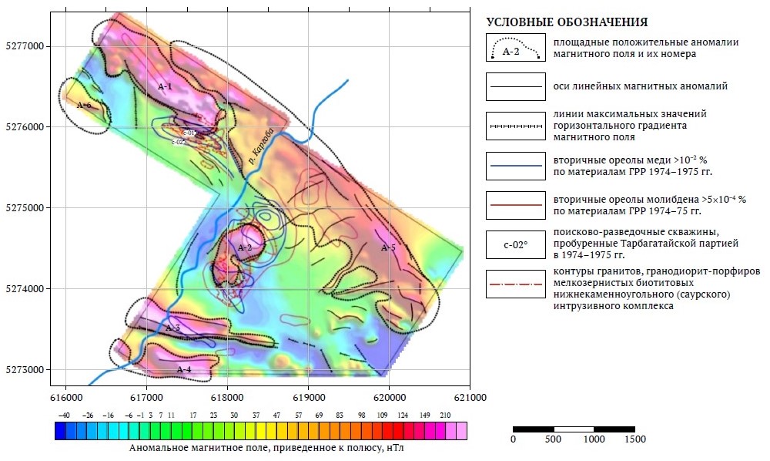Viewport: 770px width, 461px height.
Task: Click the linear magnetic anomaly axis legend box
Action: (x=516, y=86)
